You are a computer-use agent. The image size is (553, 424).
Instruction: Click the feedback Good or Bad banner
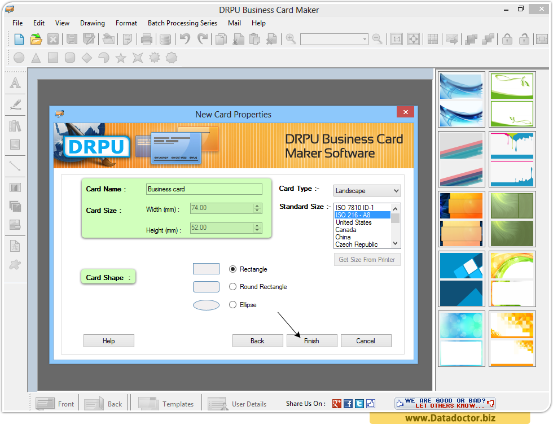point(445,403)
